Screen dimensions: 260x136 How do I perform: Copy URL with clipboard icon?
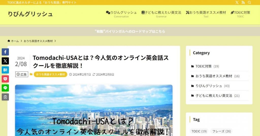[5, 97]
